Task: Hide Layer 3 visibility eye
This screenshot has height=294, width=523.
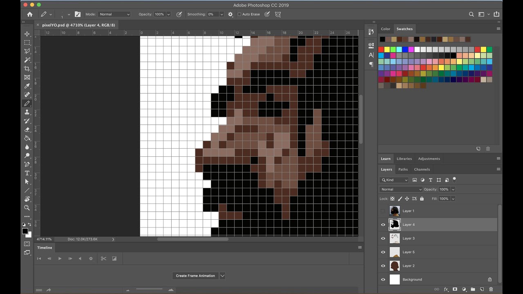Action: coord(383,238)
